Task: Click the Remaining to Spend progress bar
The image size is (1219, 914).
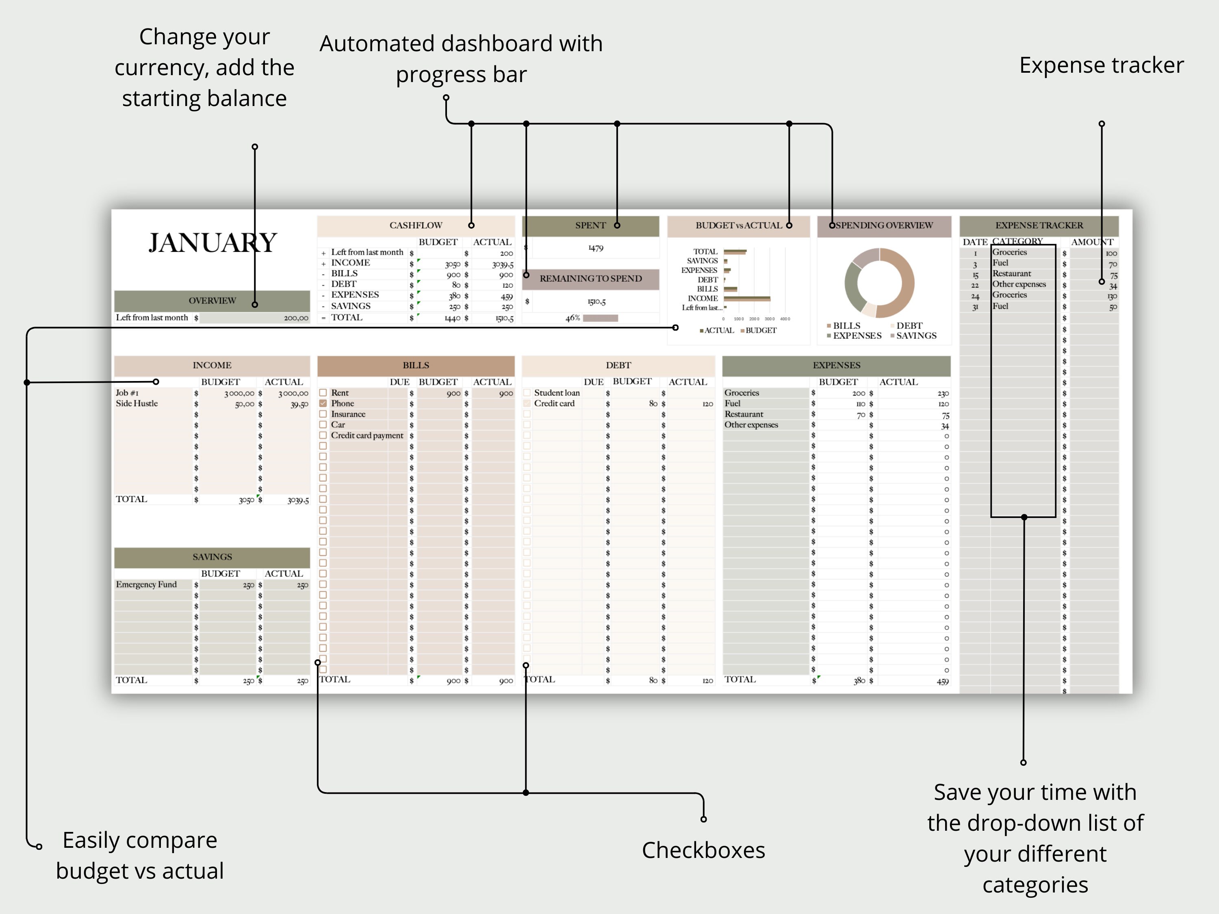Action: [600, 318]
